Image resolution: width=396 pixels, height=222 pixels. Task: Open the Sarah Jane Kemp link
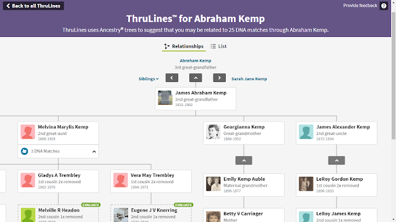click(249, 79)
